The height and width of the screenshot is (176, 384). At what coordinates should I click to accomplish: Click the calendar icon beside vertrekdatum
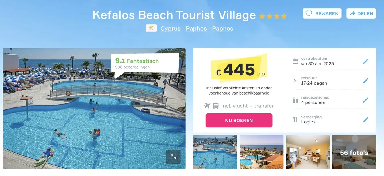click(295, 61)
